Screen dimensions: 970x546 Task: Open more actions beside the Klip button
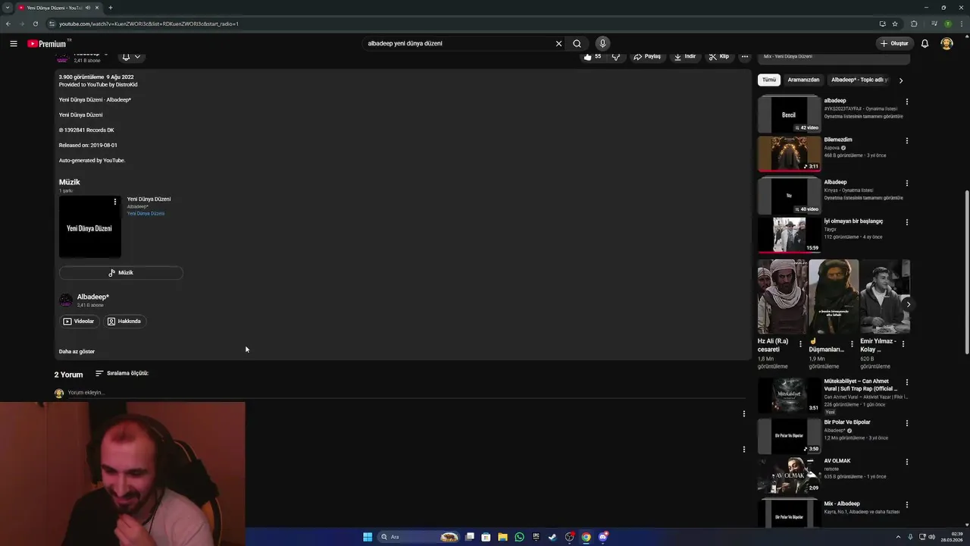point(745,56)
